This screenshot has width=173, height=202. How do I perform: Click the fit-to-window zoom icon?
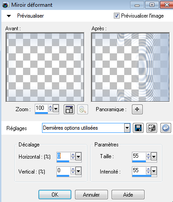[x=69, y=109]
